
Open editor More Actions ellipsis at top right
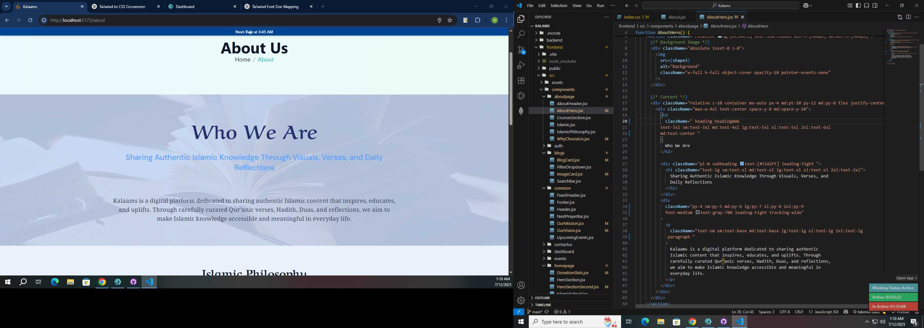(917, 17)
